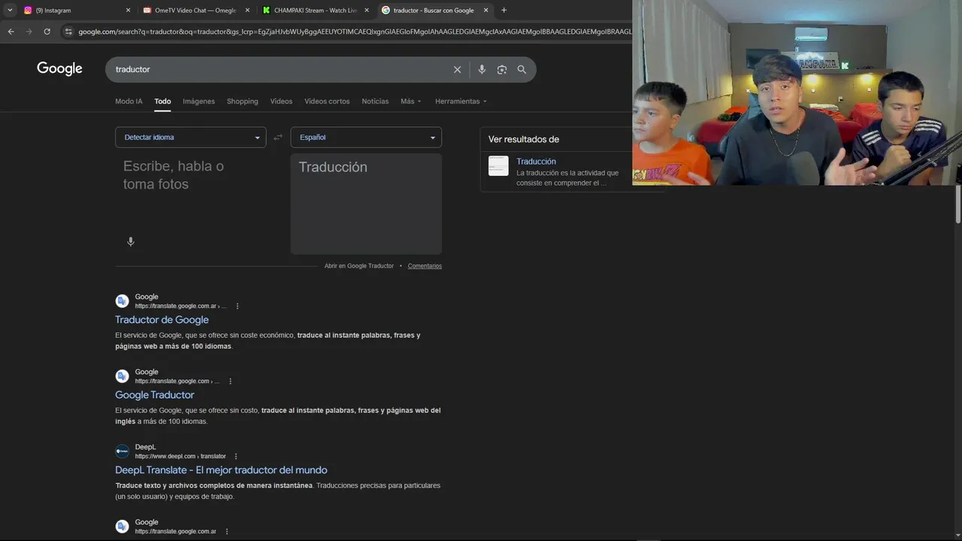Expand the Herramientas dropdown

[461, 101]
